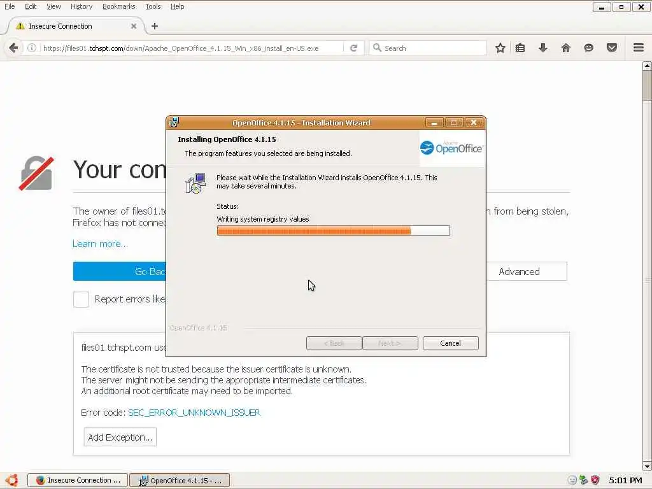Reload the page with the refresh icon
The height and width of the screenshot is (489, 652).
tap(353, 48)
